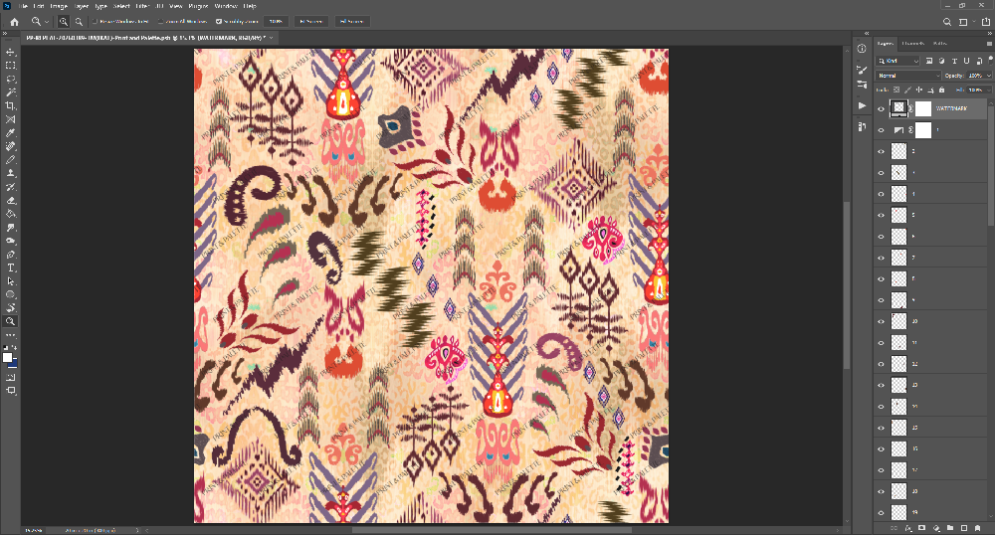Screen dimensions: 995x535
Task: Hide layer 15 with the eye icon
Action: [x=881, y=428]
